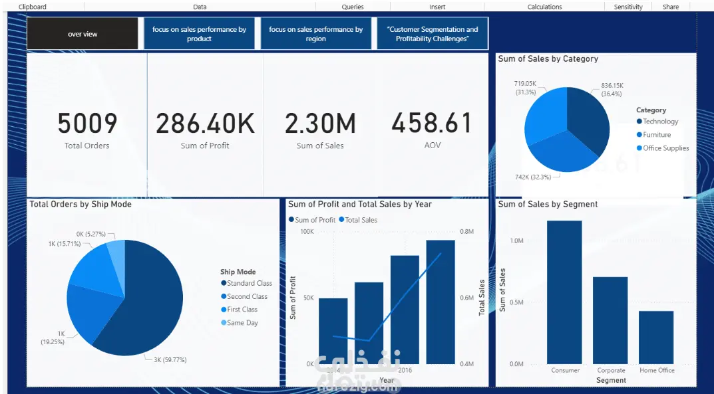The height and width of the screenshot is (394, 714).
Task: Click the 719.05K (31.3%) data label
Action: pos(526,88)
